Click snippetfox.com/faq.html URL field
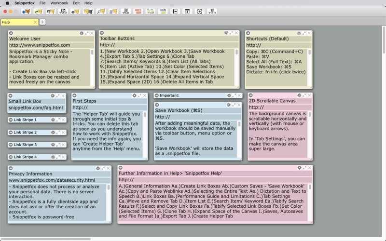This screenshot has height=241, width=386. click(37, 107)
